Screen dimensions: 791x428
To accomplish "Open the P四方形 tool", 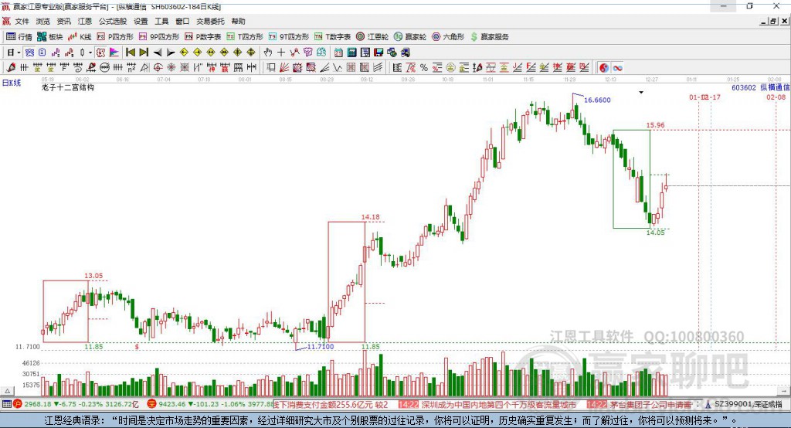I will pyautogui.click(x=115, y=37).
